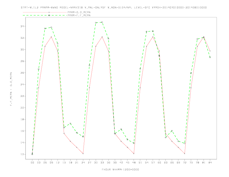Click x-axis tick label 39
Viewport: 229px width, 177px height.
(115, 163)
